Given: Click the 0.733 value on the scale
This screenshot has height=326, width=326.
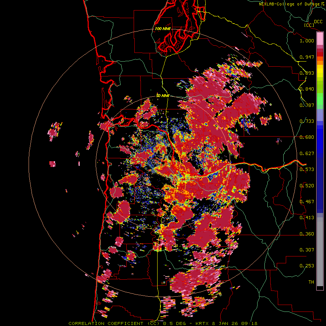Looking at the screenshot, I should pos(307,121).
